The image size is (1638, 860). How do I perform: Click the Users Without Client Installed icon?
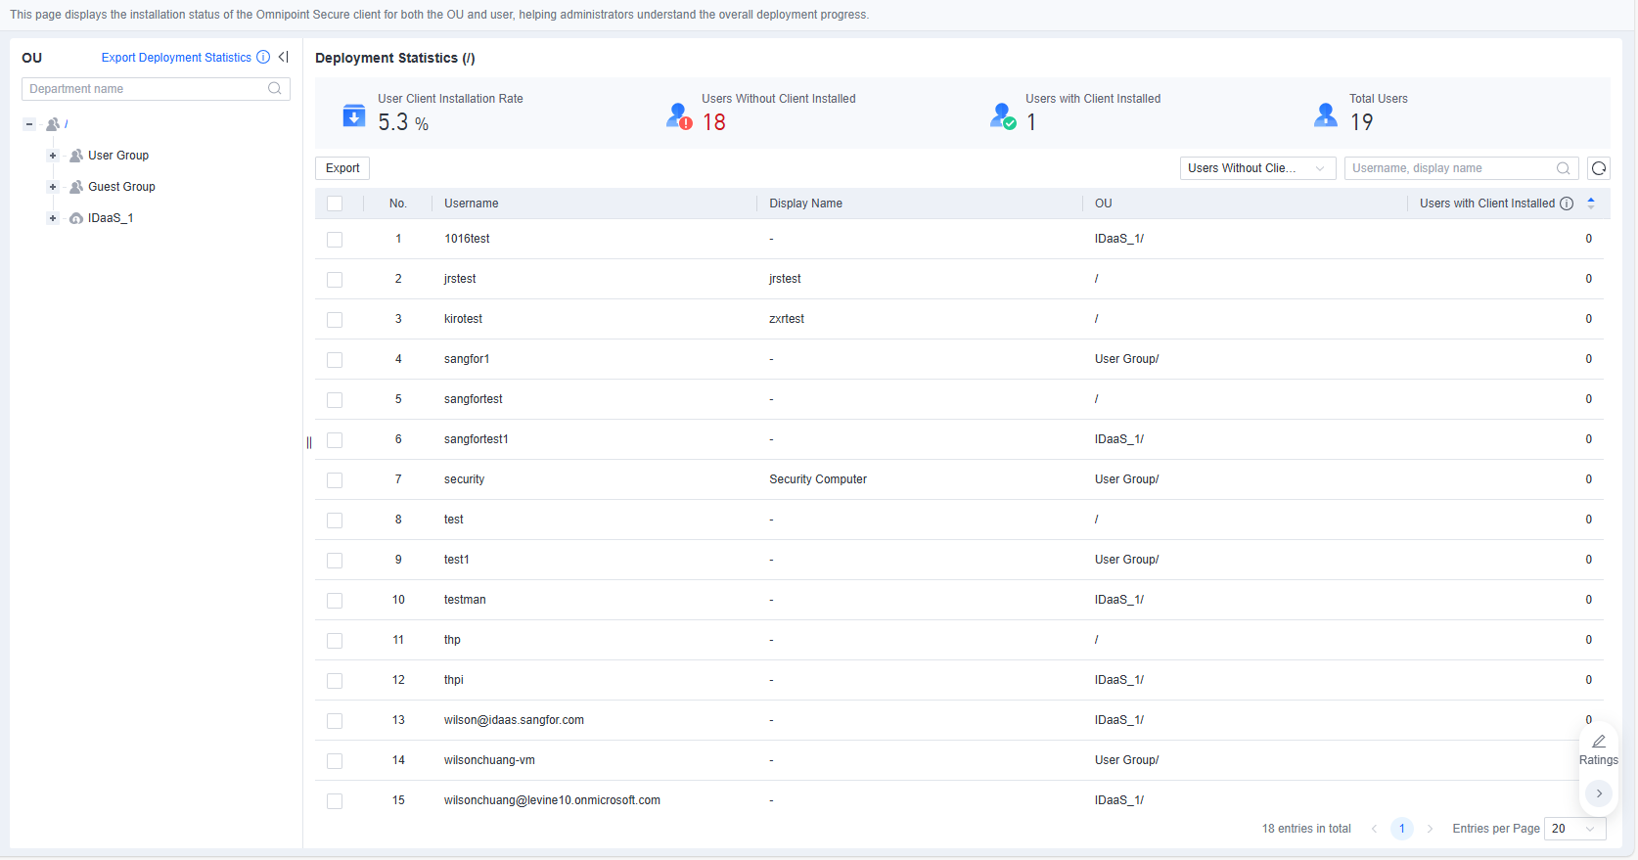click(679, 115)
